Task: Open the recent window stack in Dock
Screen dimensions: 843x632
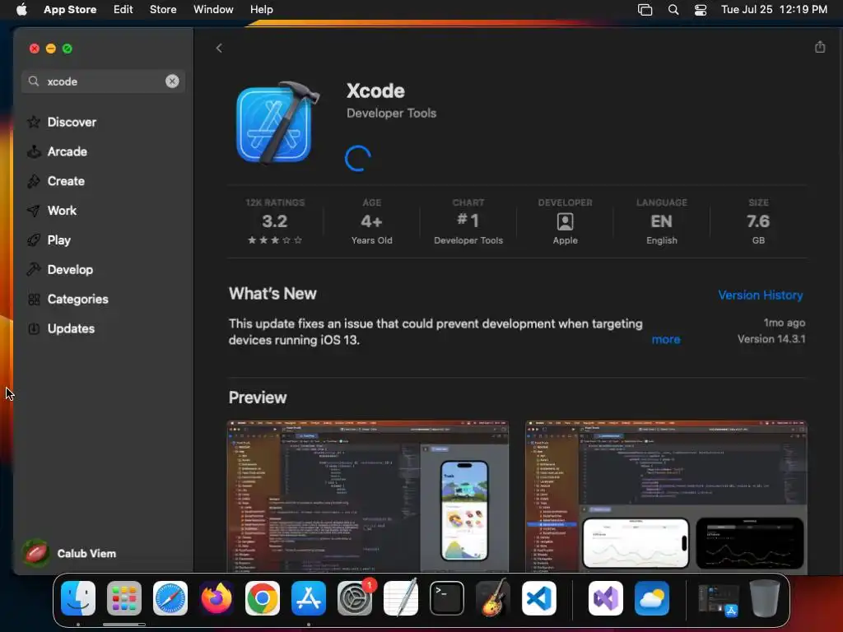Action: pos(718,599)
